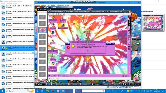Open VirtualBox icon on host taskbar
The height and width of the screenshot is (93, 166).
63,91
